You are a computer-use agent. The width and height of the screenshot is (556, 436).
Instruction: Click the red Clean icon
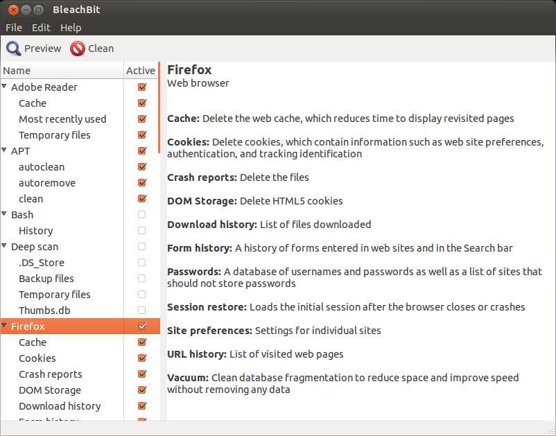coord(78,49)
